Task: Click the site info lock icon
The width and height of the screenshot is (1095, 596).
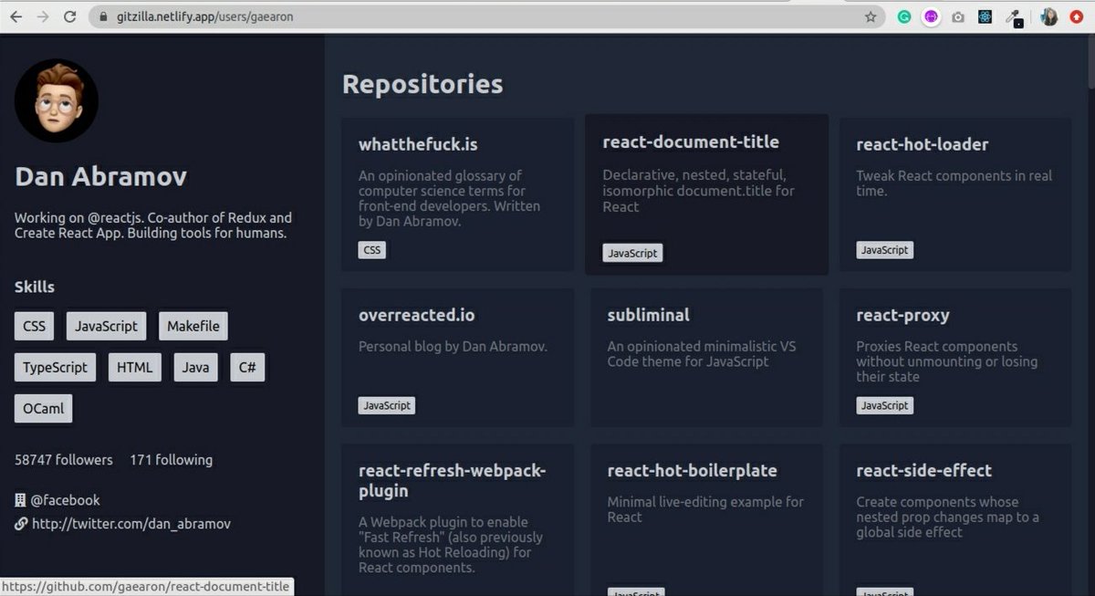Action: click(x=102, y=16)
